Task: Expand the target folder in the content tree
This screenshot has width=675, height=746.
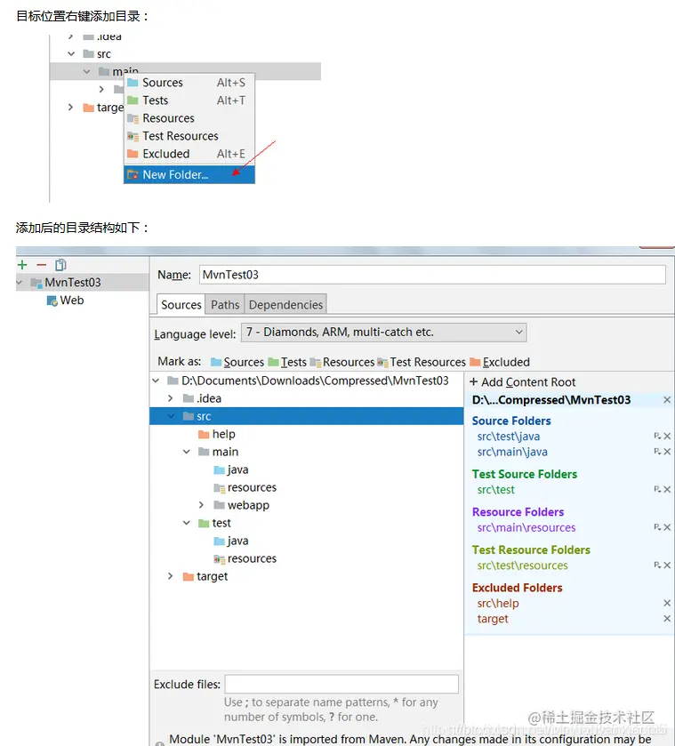Action: click(x=171, y=576)
